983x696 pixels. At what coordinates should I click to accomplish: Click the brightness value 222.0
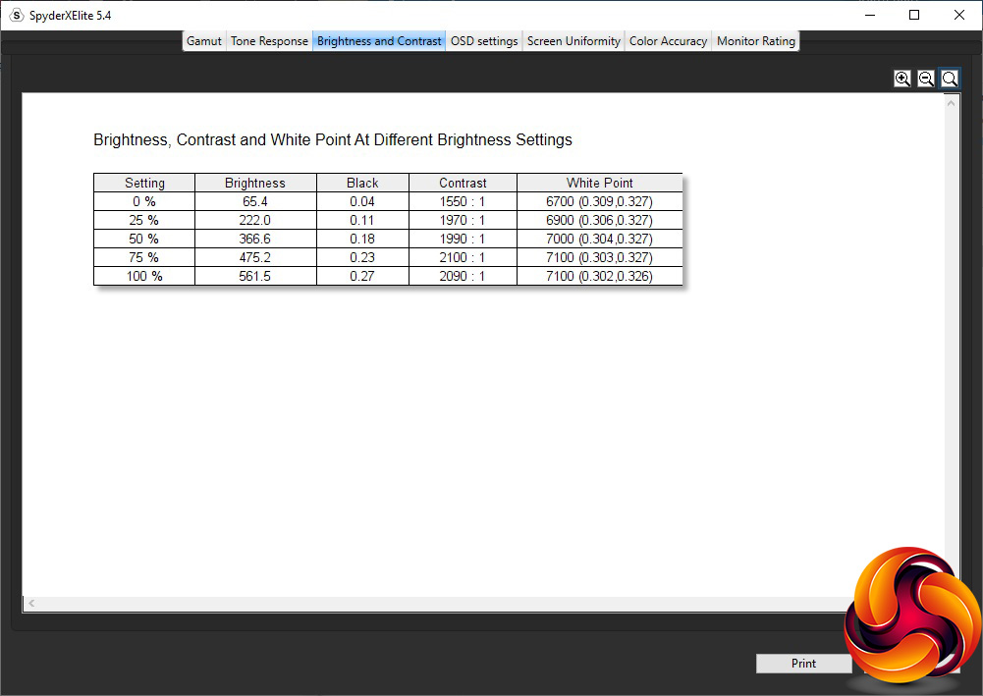point(255,221)
